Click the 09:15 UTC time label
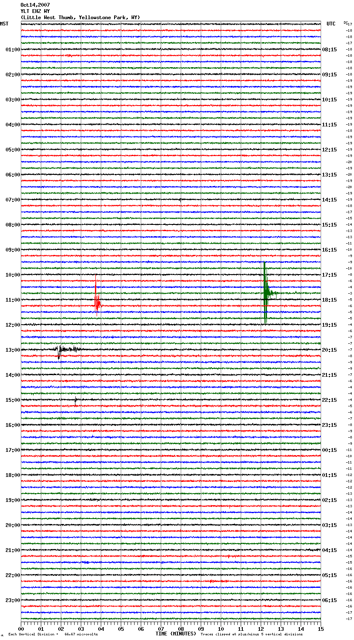 329,75
